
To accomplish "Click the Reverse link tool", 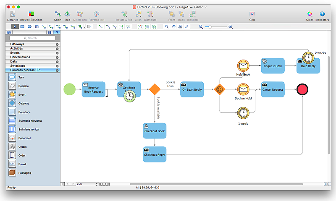I will click(97, 16).
